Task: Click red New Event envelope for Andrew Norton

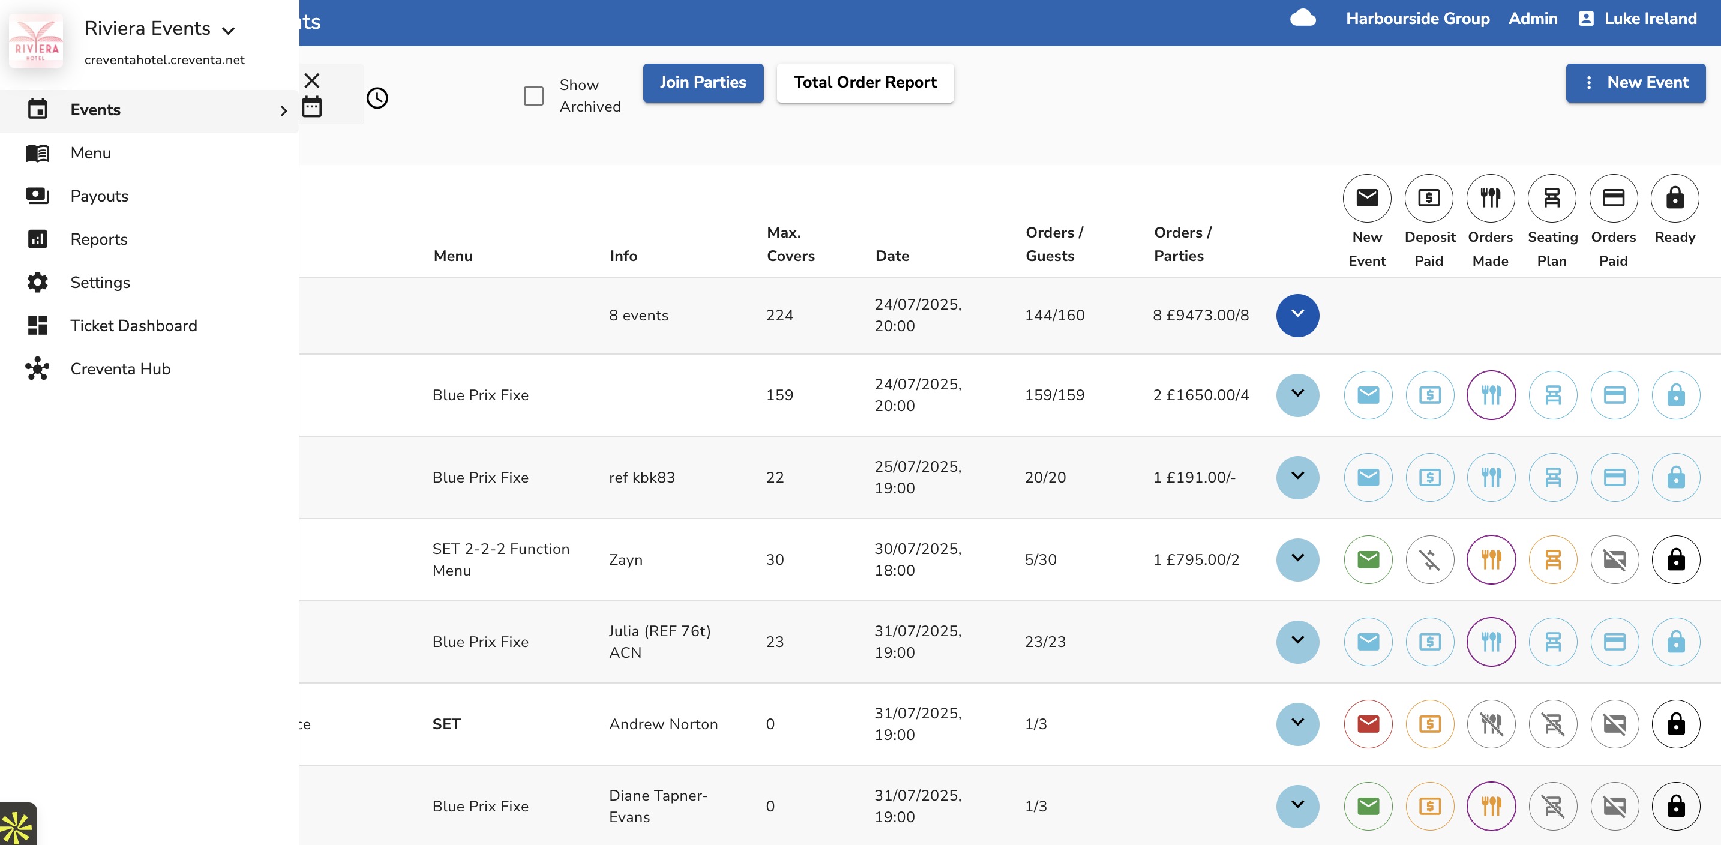Action: [1368, 723]
